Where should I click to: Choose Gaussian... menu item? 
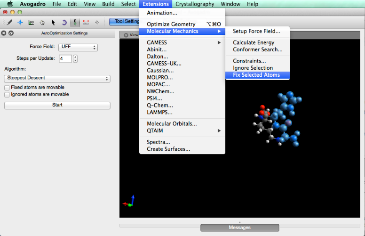182,71
